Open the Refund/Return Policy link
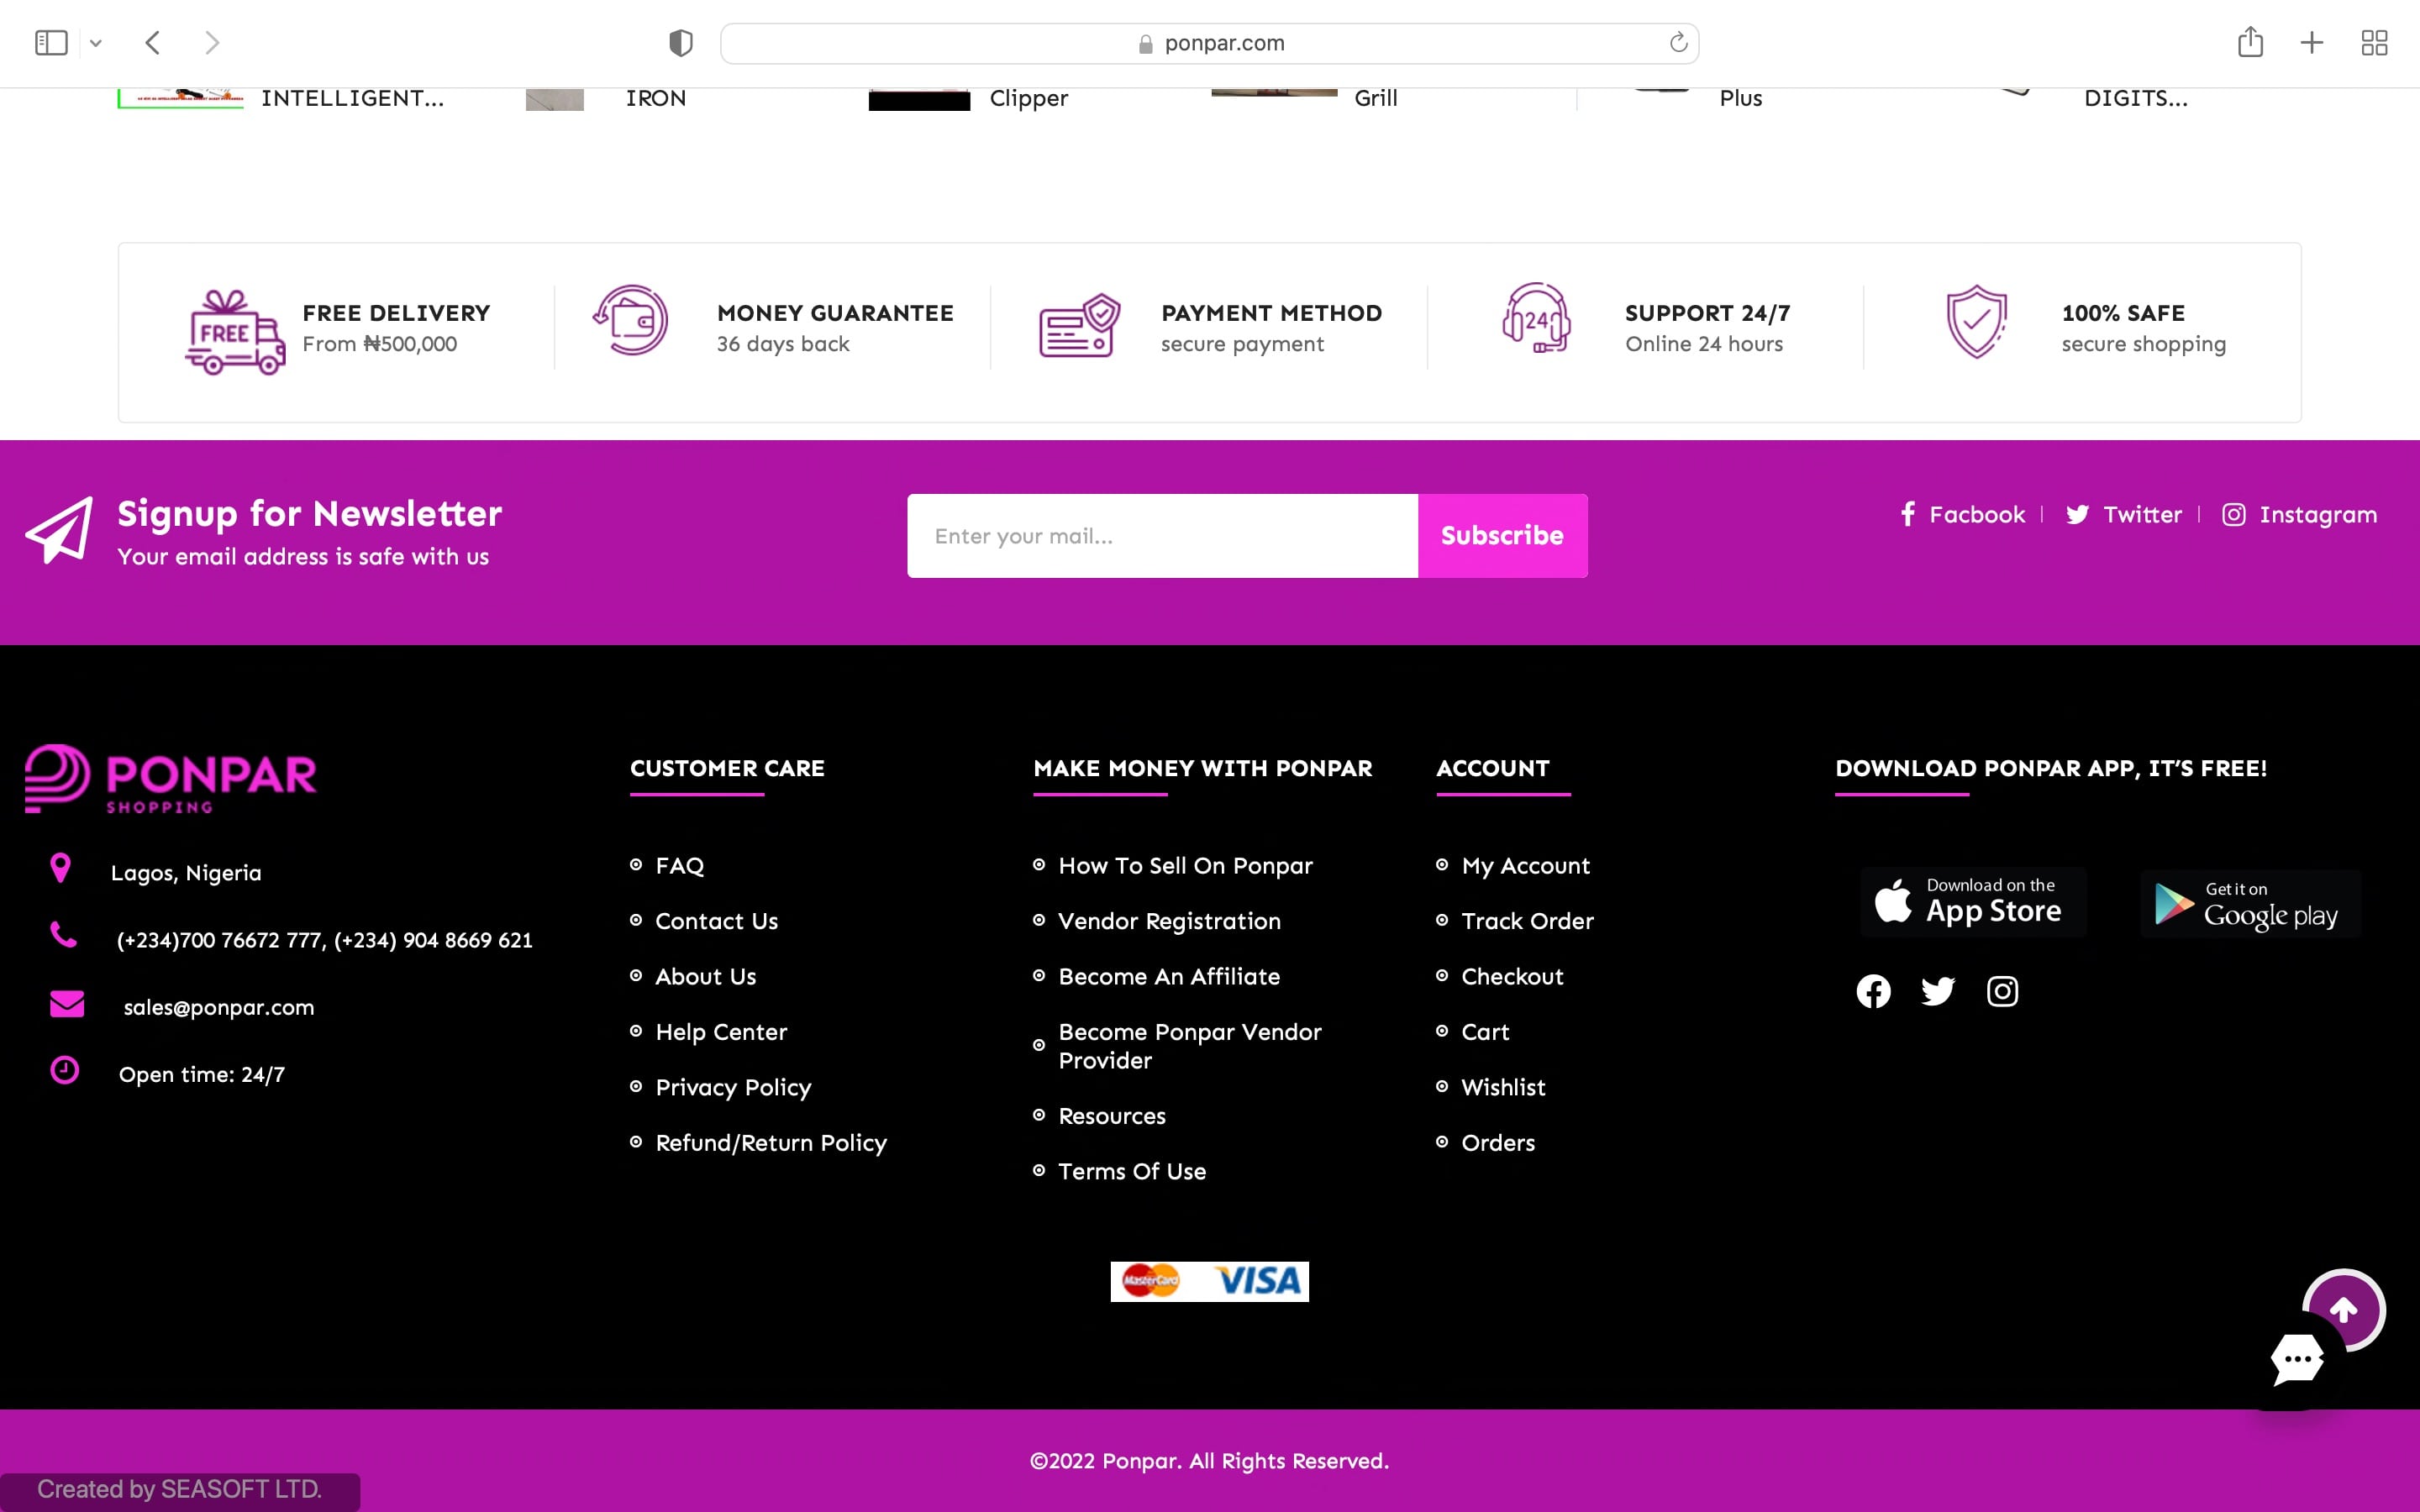The image size is (2420, 1512). tap(771, 1143)
